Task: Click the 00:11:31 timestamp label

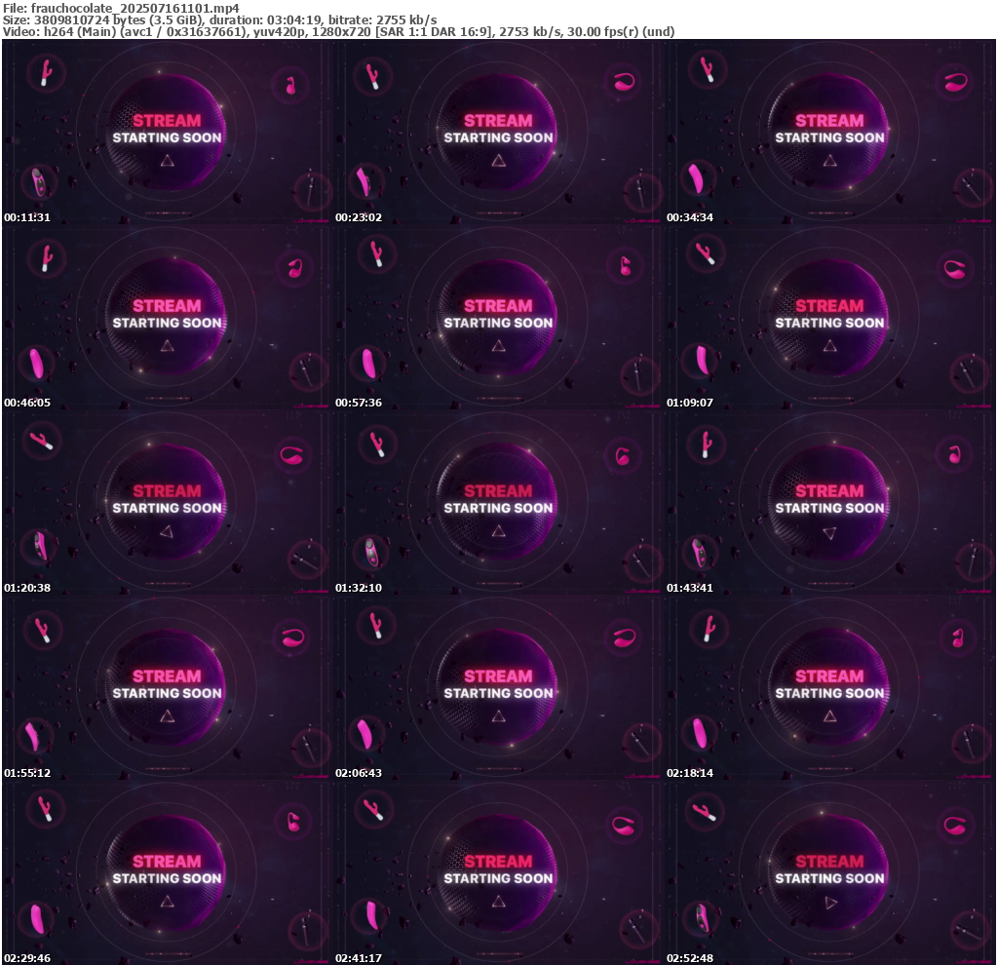Action: tap(26, 217)
